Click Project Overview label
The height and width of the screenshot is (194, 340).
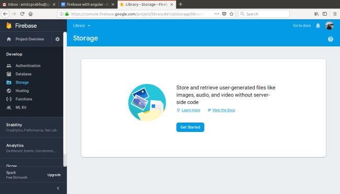point(30,39)
